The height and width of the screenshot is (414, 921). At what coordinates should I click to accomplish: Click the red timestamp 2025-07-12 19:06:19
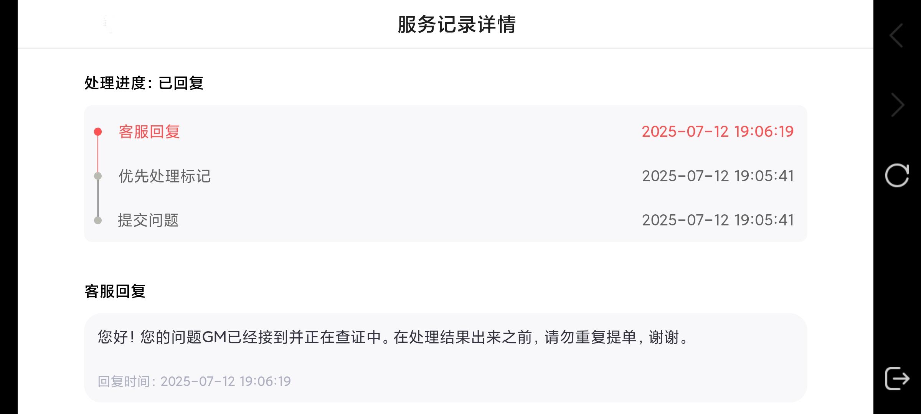718,132
